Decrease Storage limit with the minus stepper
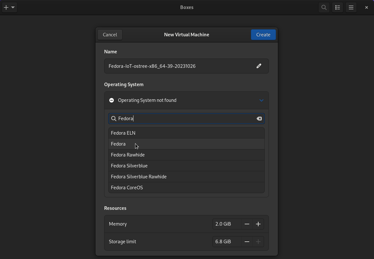Viewport: 374px width, 259px height. tap(247, 241)
